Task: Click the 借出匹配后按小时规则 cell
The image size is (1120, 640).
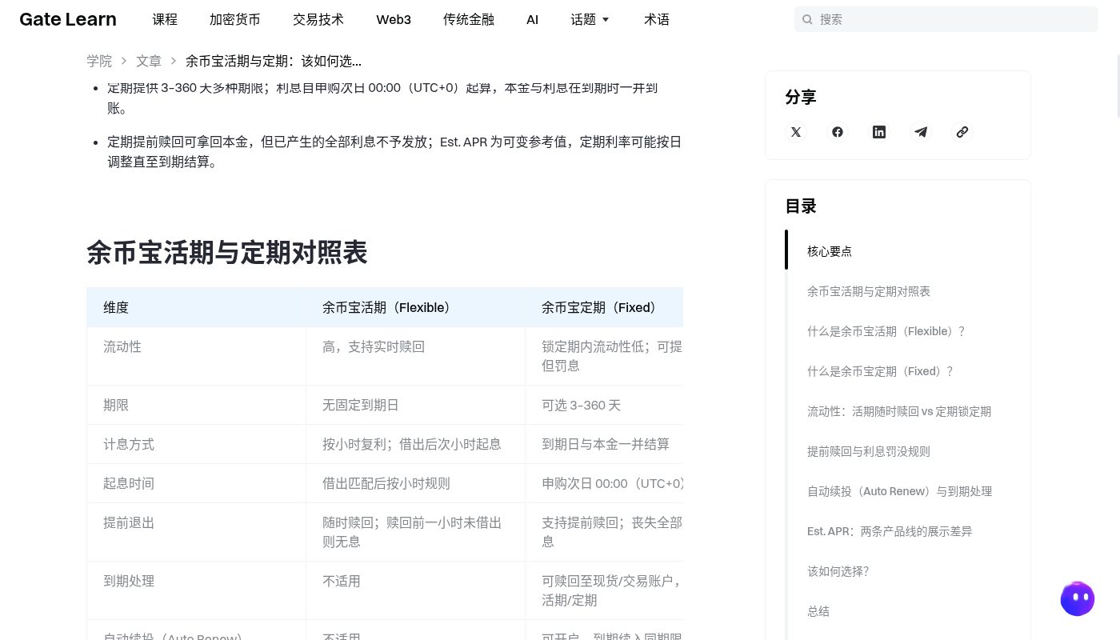Action: [x=386, y=483]
